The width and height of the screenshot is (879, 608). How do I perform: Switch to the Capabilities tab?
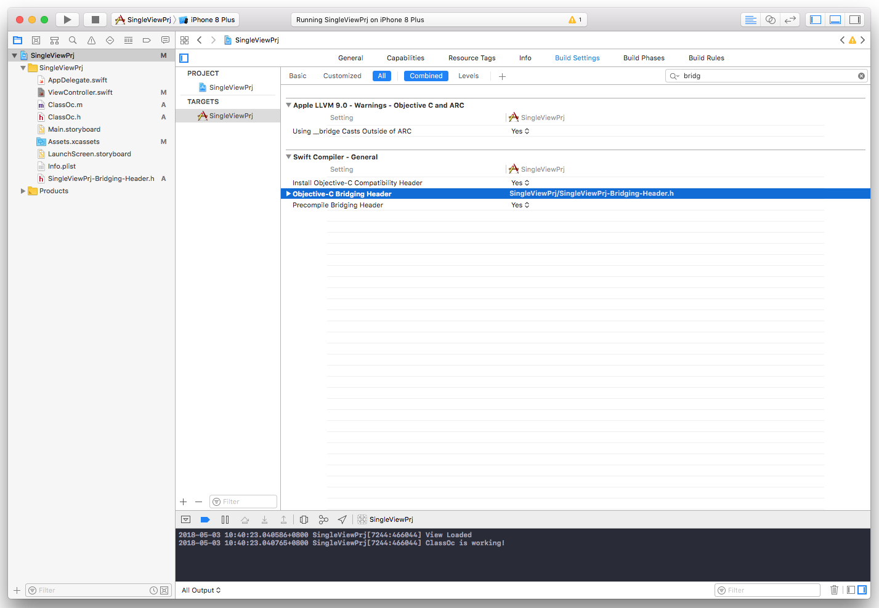point(405,58)
